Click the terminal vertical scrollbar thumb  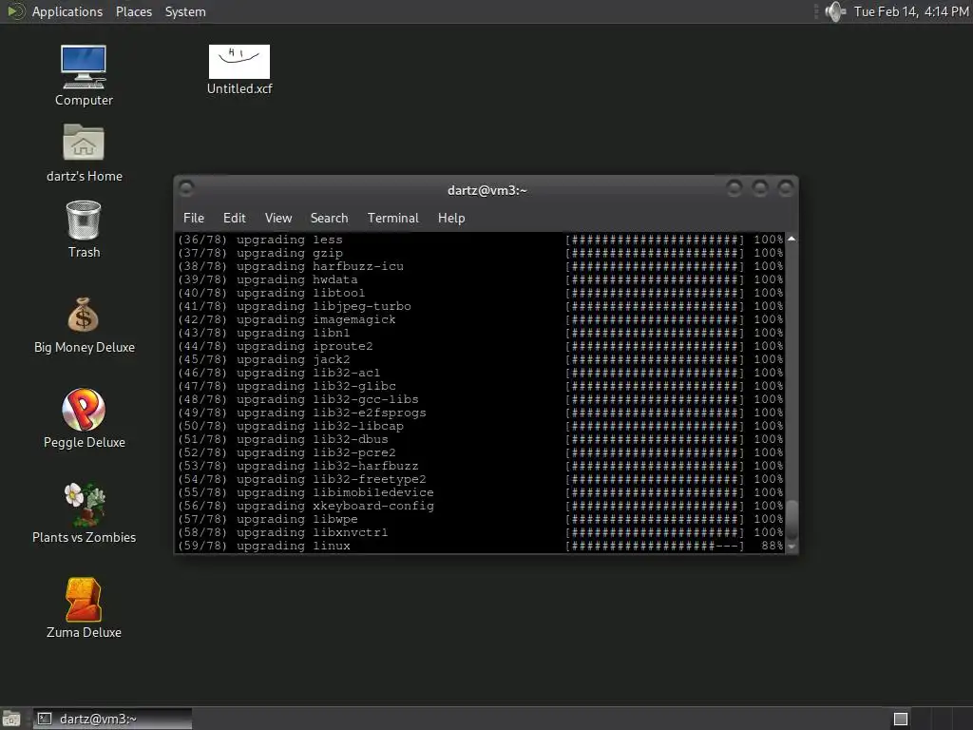pyautogui.click(x=792, y=520)
